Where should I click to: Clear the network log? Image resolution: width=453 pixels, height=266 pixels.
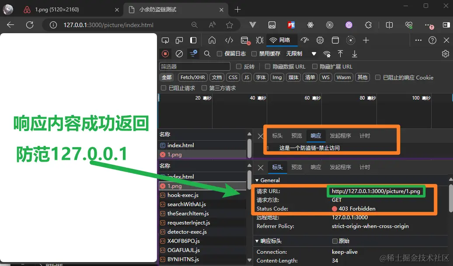point(179,54)
